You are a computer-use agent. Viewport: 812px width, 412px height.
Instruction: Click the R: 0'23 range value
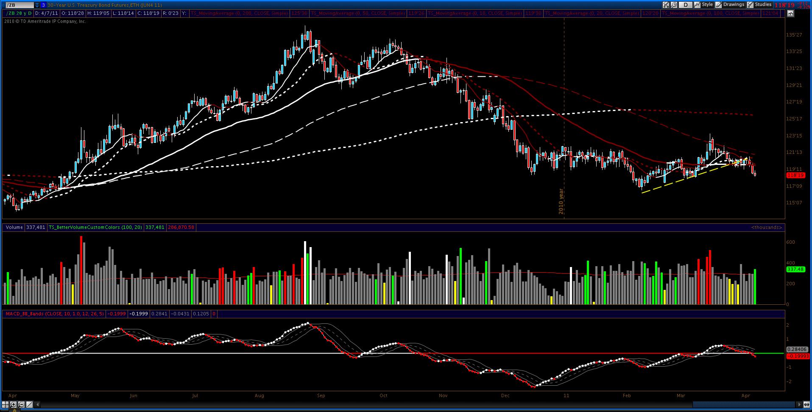(171, 14)
